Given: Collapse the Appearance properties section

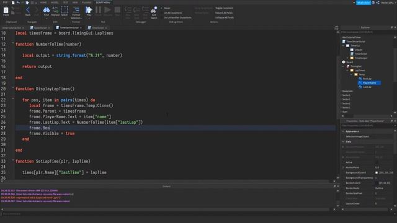Looking at the screenshot, I should click(x=343, y=131).
